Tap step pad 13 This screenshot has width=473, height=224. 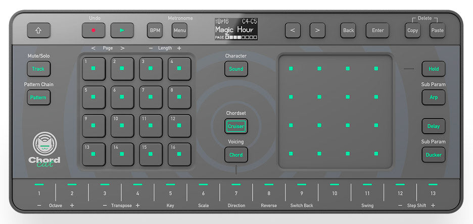point(94,154)
